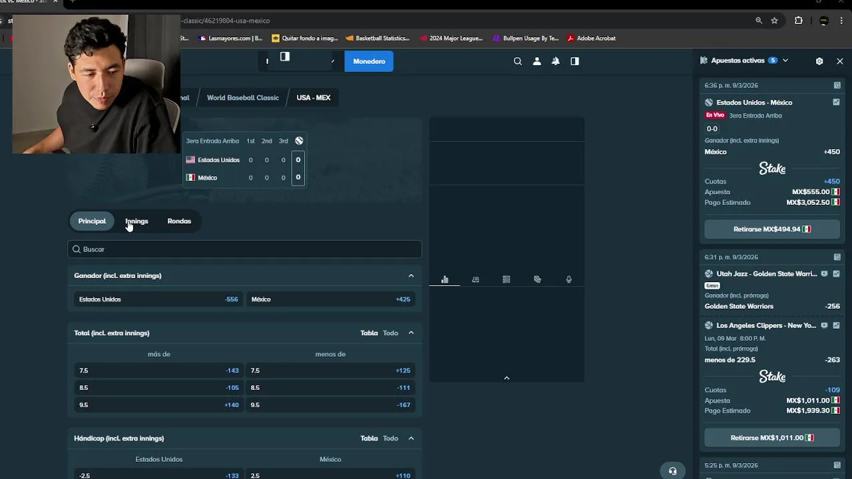Image resolution: width=852 pixels, height=479 pixels.
Task: Select the Innings markets tab
Action: pos(136,221)
